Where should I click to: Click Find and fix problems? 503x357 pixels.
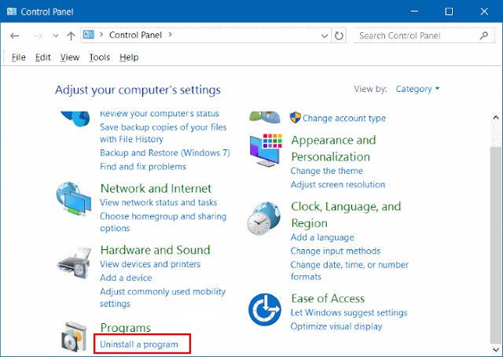(143, 167)
